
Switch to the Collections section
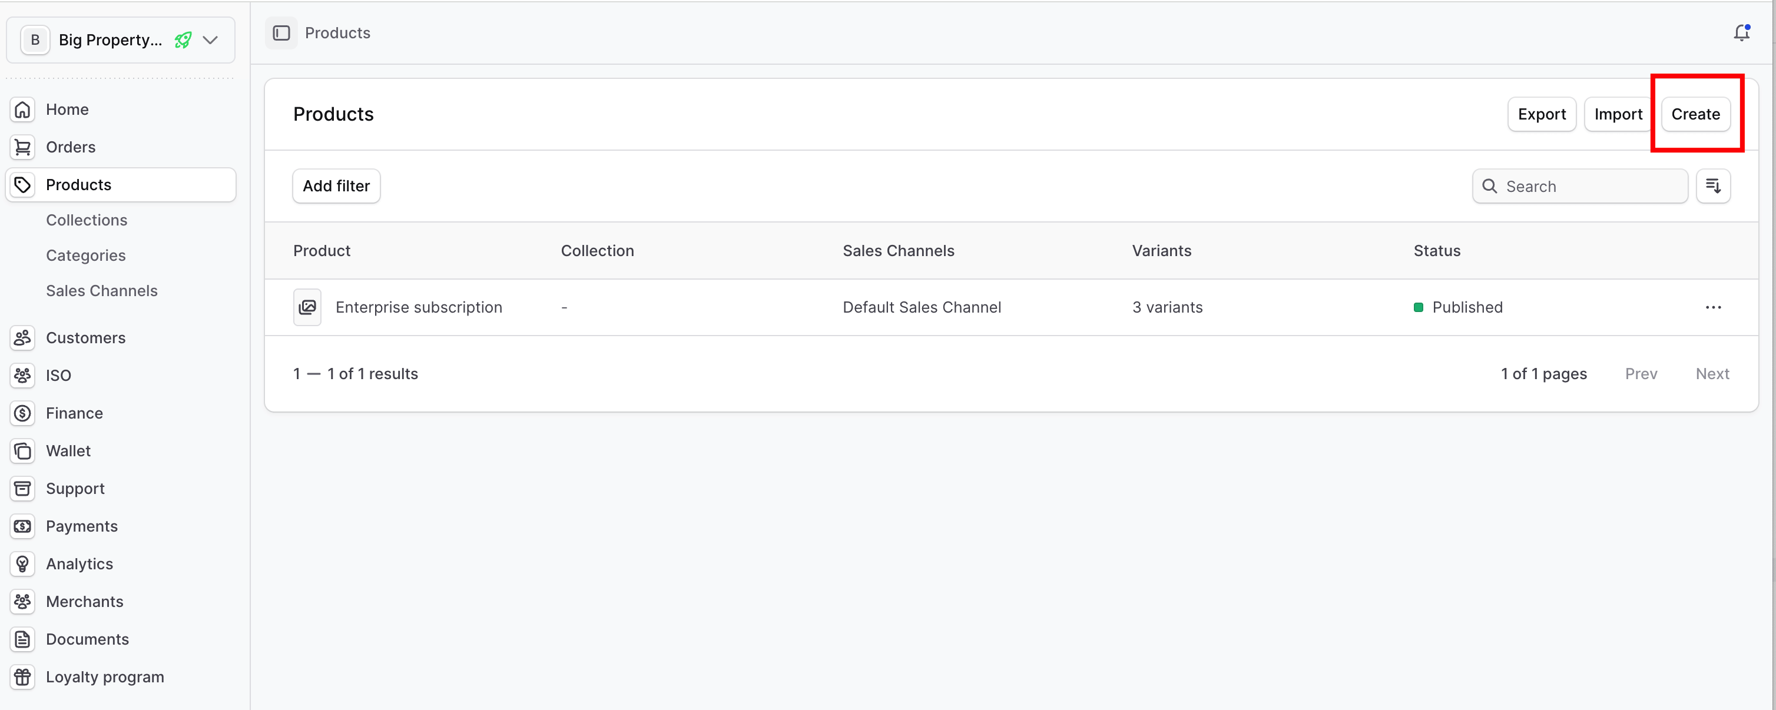(x=86, y=220)
